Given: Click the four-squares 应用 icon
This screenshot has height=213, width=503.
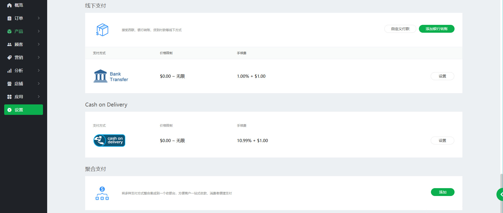Looking at the screenshot, I should (9, 97).
